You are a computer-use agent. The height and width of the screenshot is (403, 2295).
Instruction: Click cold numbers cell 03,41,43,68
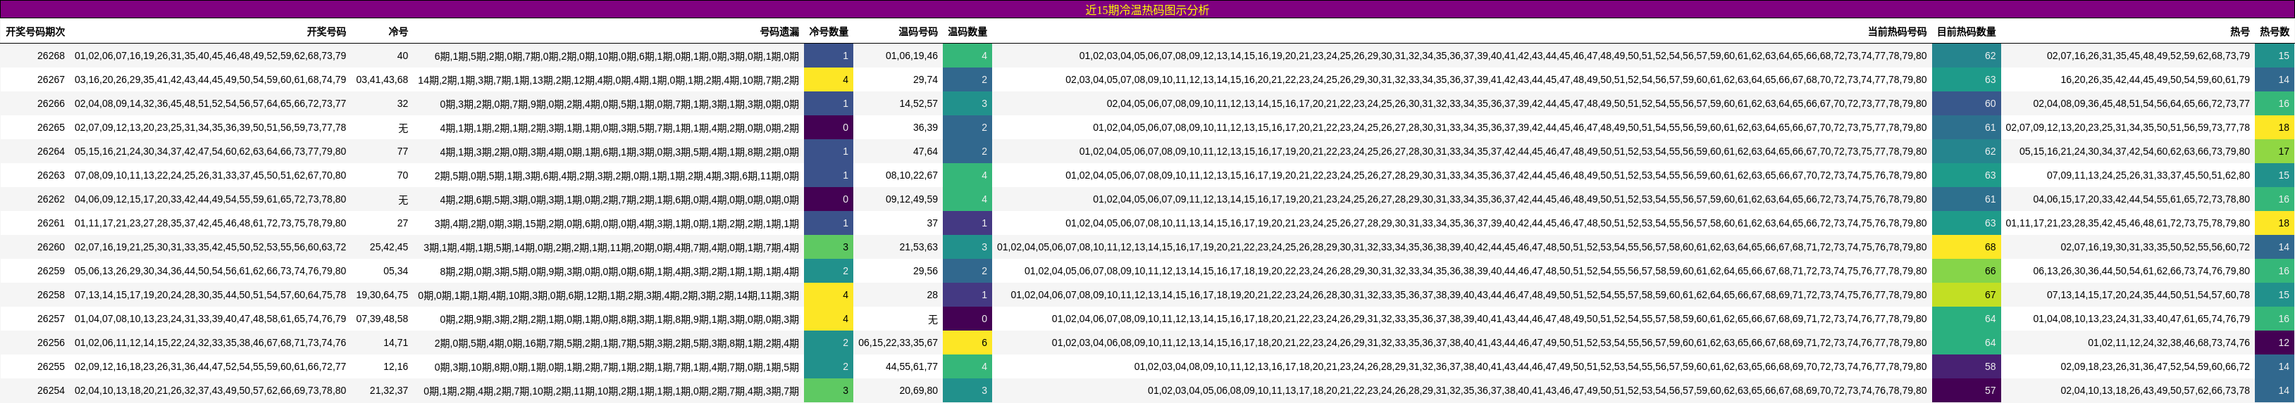pos(382,79)
